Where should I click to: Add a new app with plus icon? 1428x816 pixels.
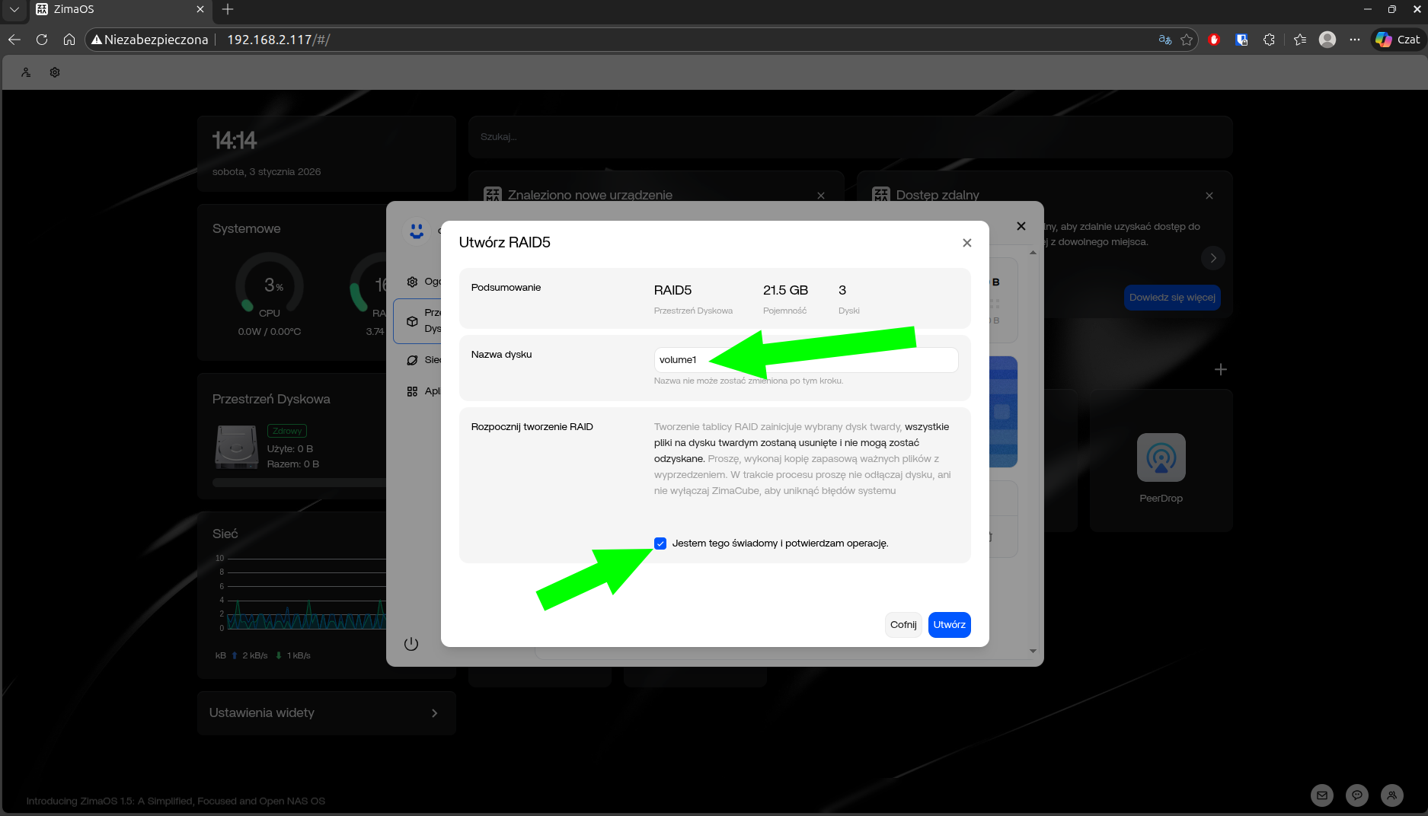click(x=1220, y=370)
